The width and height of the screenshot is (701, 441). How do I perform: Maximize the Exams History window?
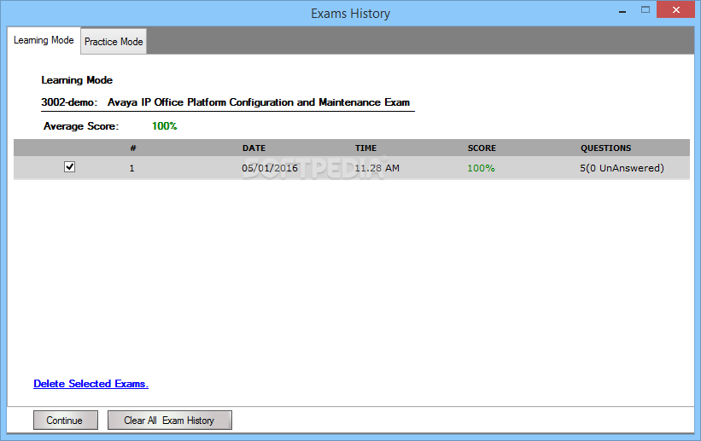646,10
